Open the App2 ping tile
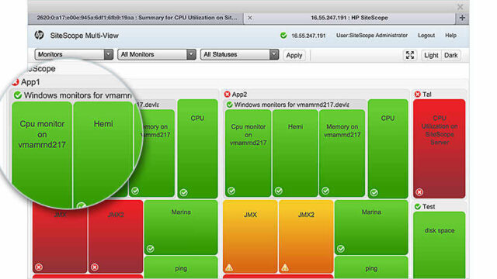 371,267
